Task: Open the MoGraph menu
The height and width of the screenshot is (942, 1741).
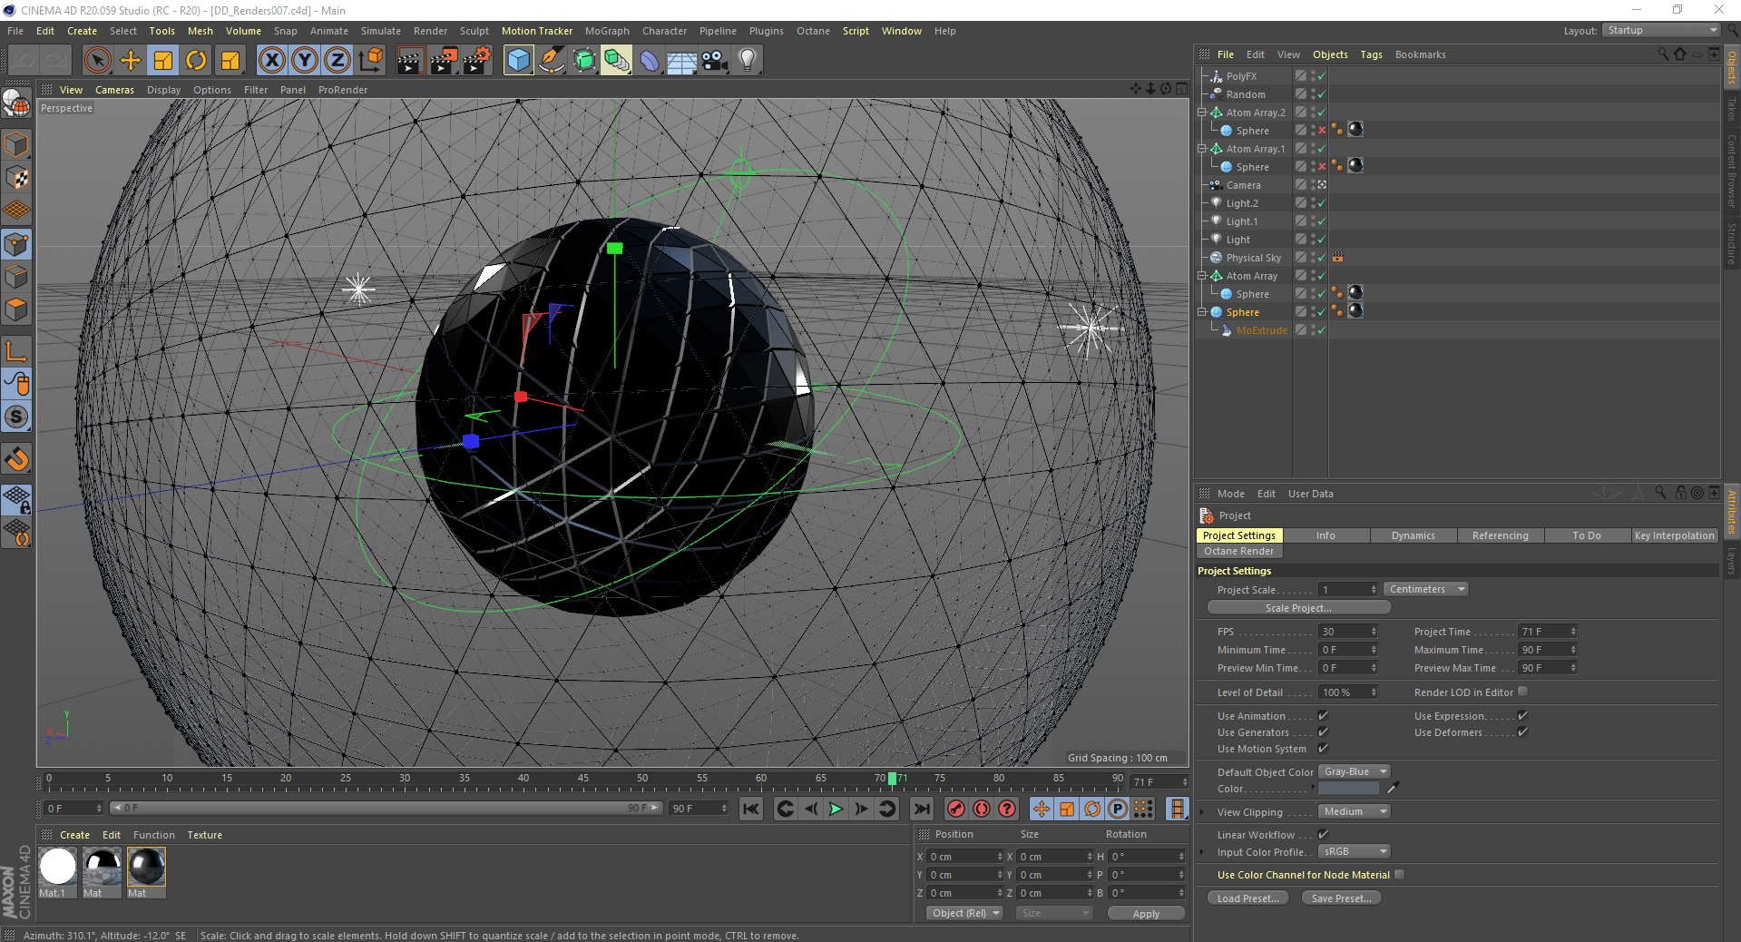Action: coord(606,31)
